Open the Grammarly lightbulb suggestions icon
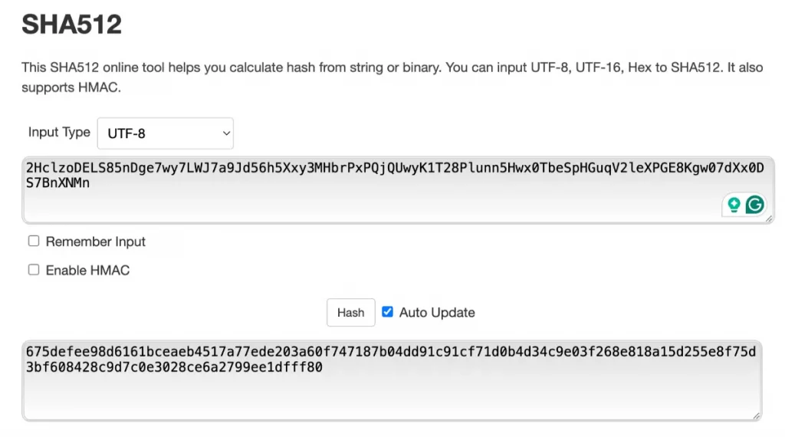Screen dimensions: 785x437 [734, 205]
